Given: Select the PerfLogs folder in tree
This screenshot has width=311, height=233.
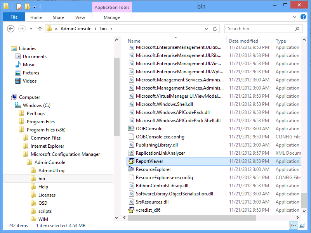Looking at the screenshot, I should [x=35, y=114].
